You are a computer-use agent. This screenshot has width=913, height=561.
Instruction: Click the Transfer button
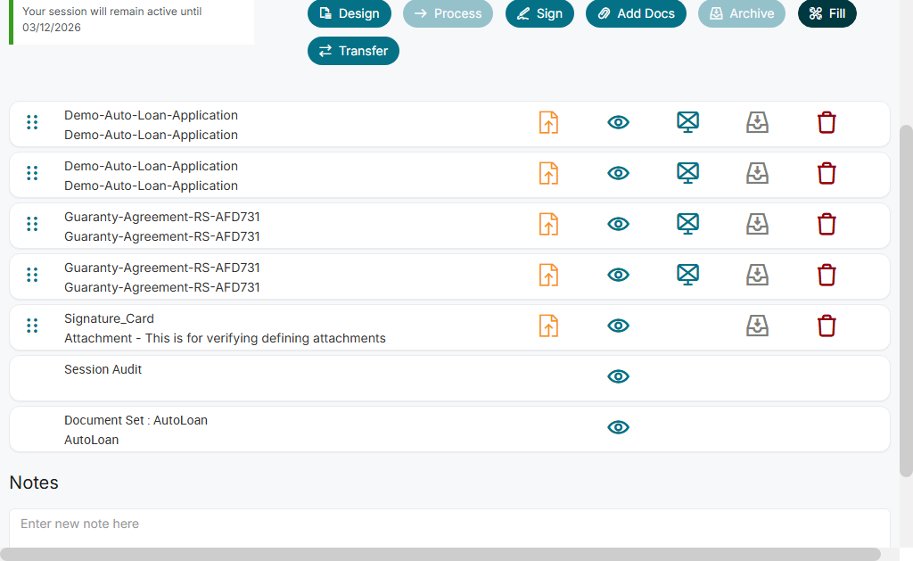353,51
